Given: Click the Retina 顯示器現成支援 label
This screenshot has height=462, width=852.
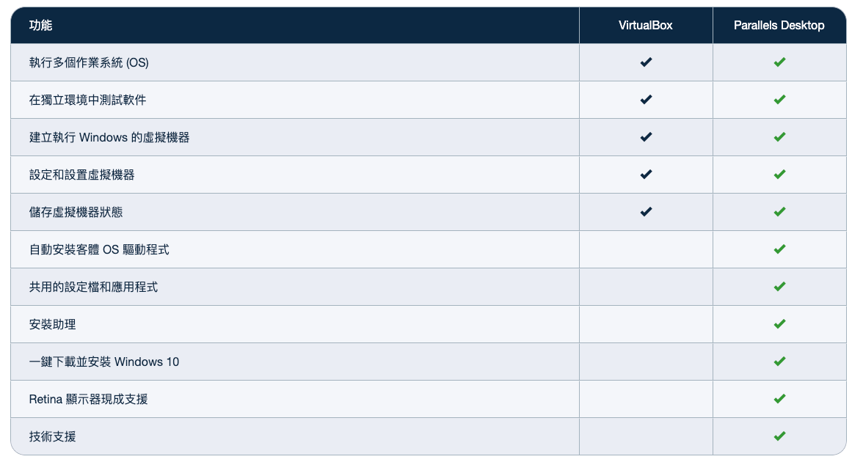Looking at the screenshot, I should tap(88, 400).
